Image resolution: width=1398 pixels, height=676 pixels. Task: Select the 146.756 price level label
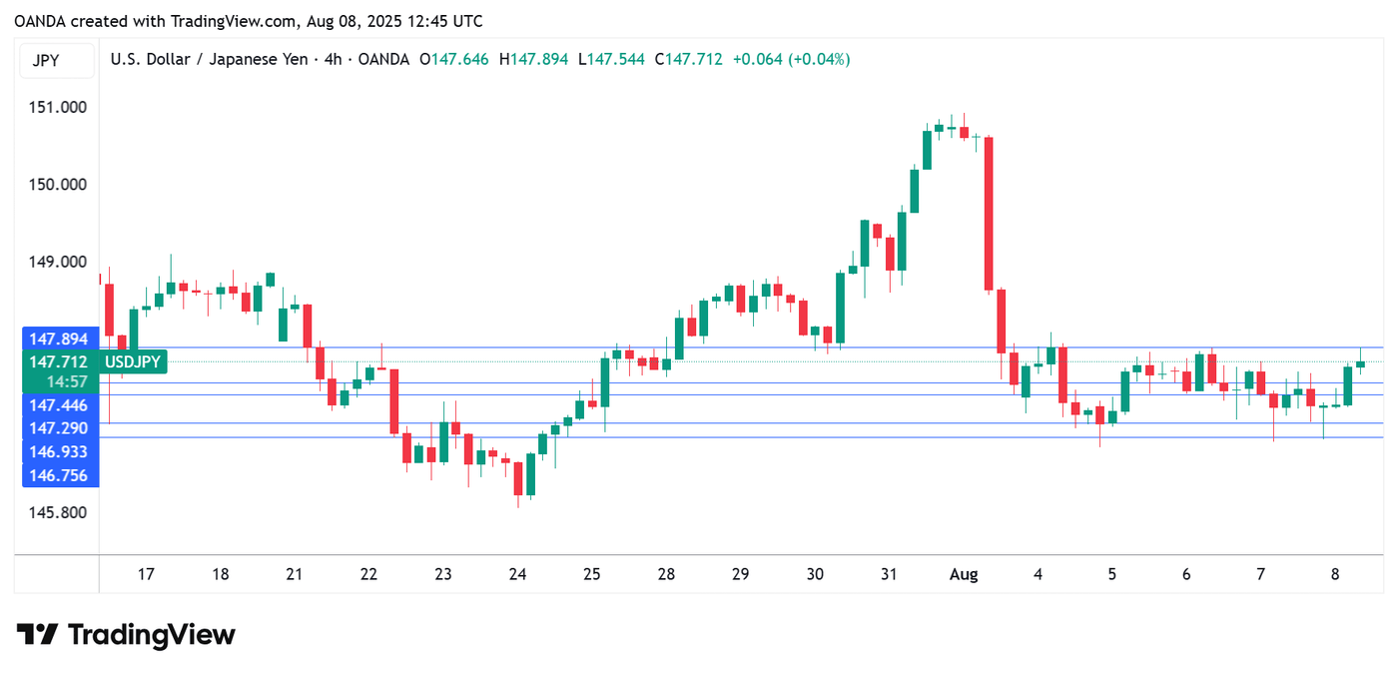coord(59,475)
